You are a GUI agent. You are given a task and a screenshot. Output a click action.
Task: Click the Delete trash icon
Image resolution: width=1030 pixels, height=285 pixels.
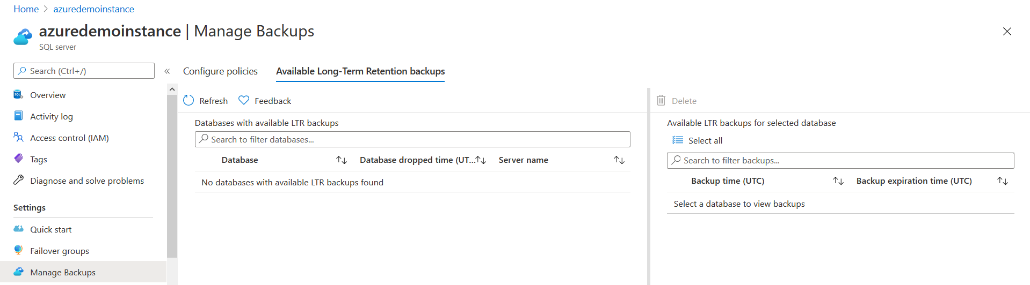coord(661,101)
